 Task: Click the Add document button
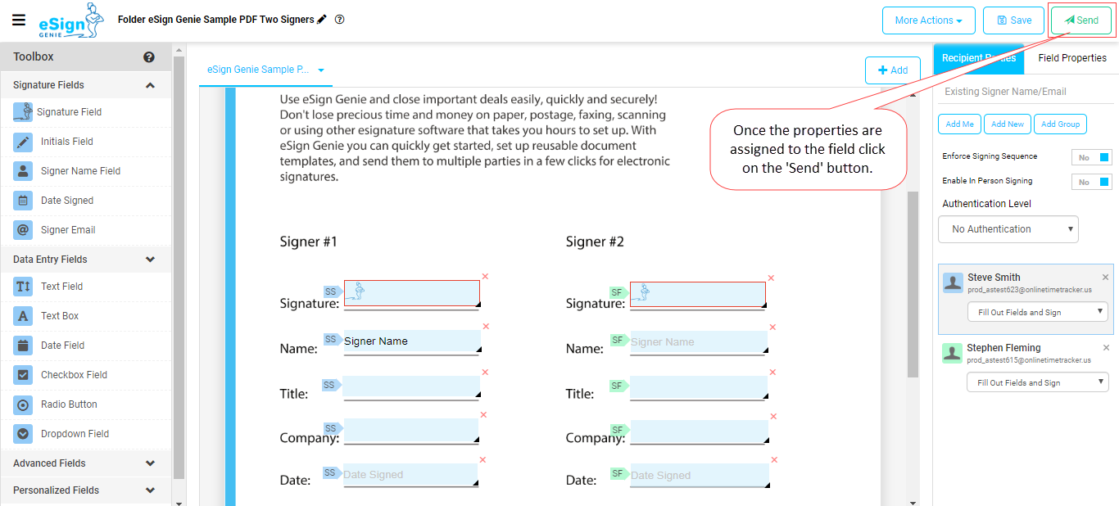point(893,70)
